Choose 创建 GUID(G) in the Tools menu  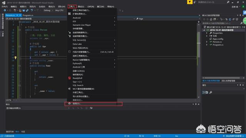point(92,71)
